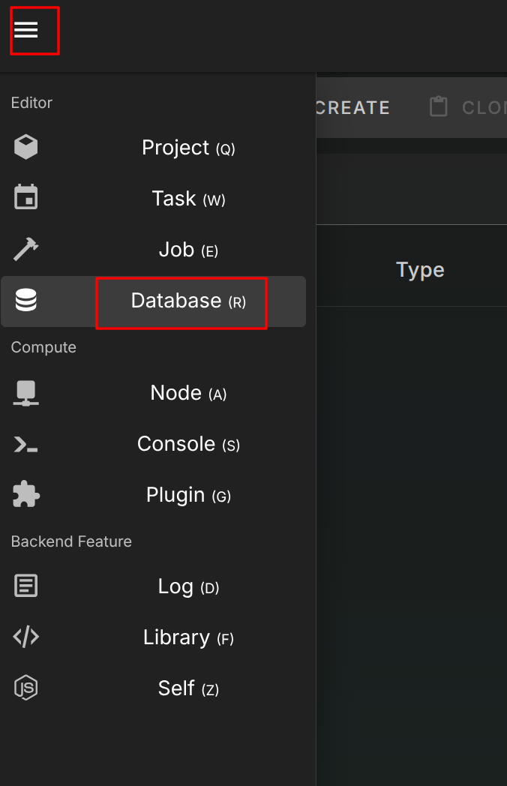Click the Library code brackets icon
The image size is (507, 786).
click(x=26, y=637)
